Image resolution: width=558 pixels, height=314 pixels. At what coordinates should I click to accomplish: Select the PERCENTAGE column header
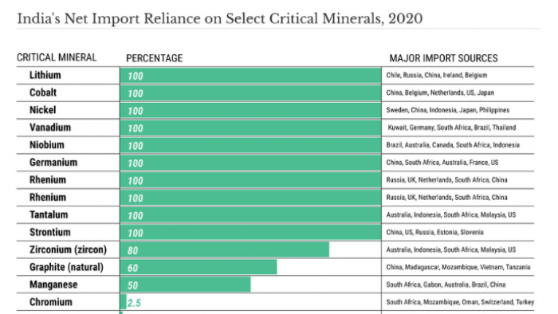click(154, 58)
